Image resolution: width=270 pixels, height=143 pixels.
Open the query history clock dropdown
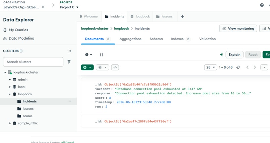tap(88, 55)
